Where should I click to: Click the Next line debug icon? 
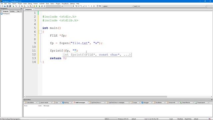pos(79,6)
